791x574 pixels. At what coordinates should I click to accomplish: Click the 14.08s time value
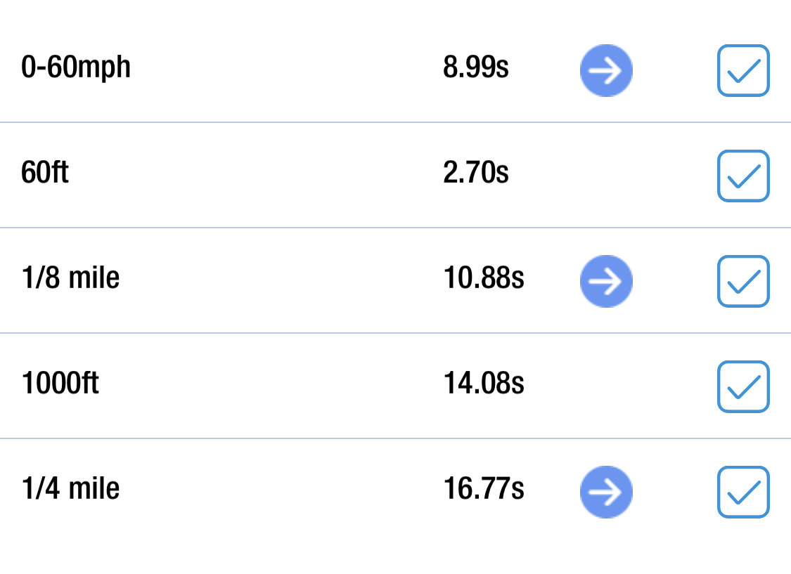pos(484,382)
